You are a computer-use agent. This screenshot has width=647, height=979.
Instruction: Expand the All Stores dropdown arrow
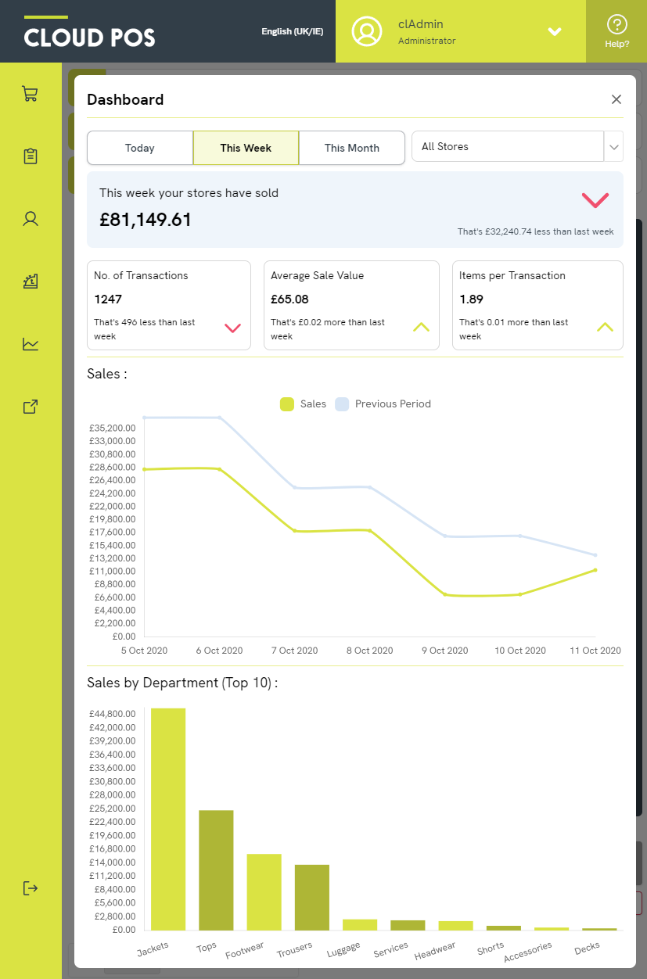pyautogui.click(x=613, y=147)
